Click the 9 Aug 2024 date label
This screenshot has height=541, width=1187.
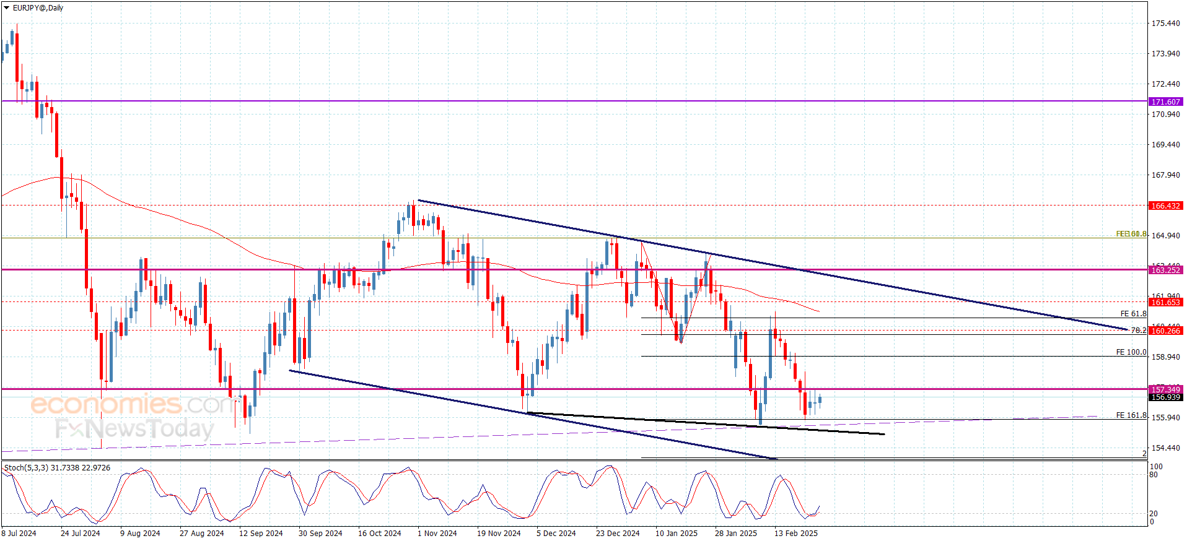140,534
